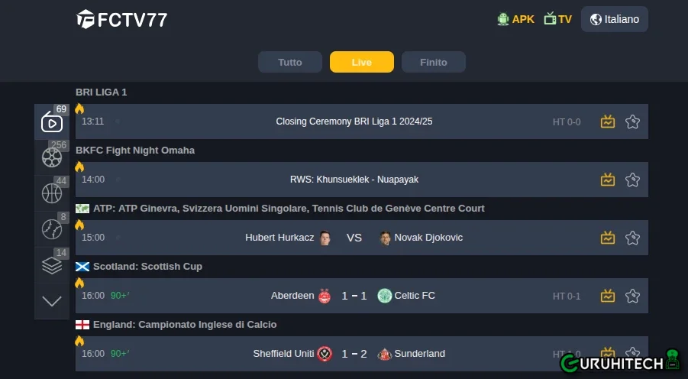Click the FCTV77 logo
The height and width of the screenshot is (379, 688).
(121, 19)
